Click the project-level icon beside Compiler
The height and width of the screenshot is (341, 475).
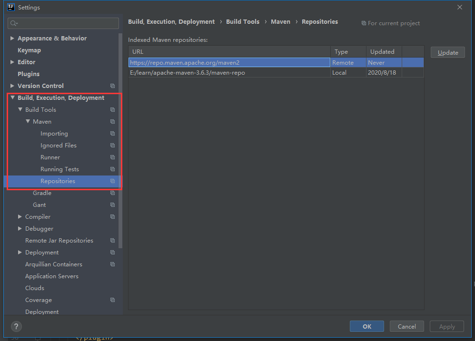click(x=112, y=217)
